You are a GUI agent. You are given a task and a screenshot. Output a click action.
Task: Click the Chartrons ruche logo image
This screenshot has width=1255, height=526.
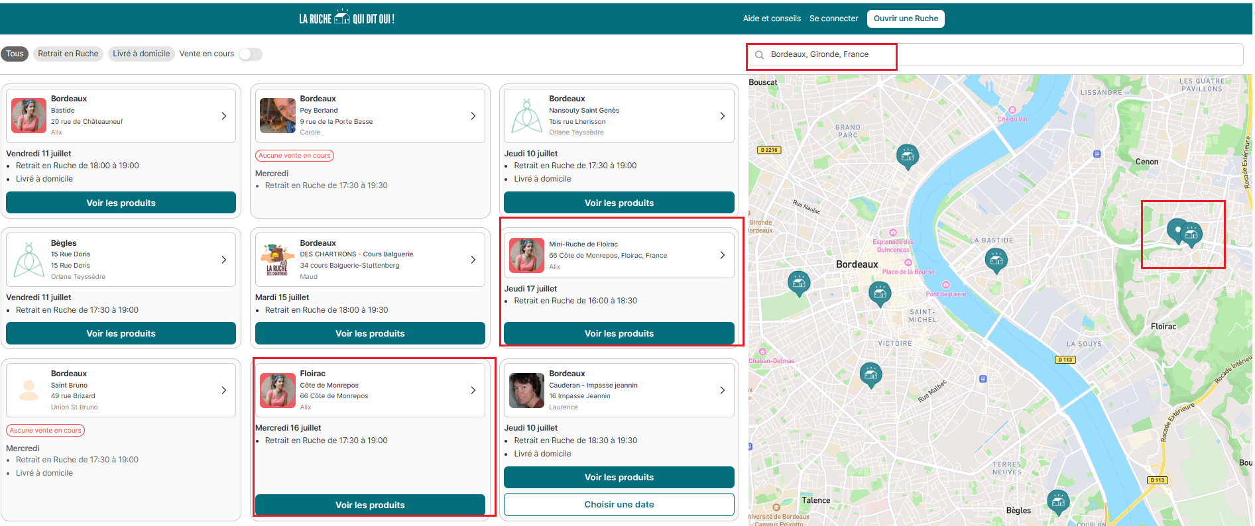pyautogui.click(x=278, y=260)
